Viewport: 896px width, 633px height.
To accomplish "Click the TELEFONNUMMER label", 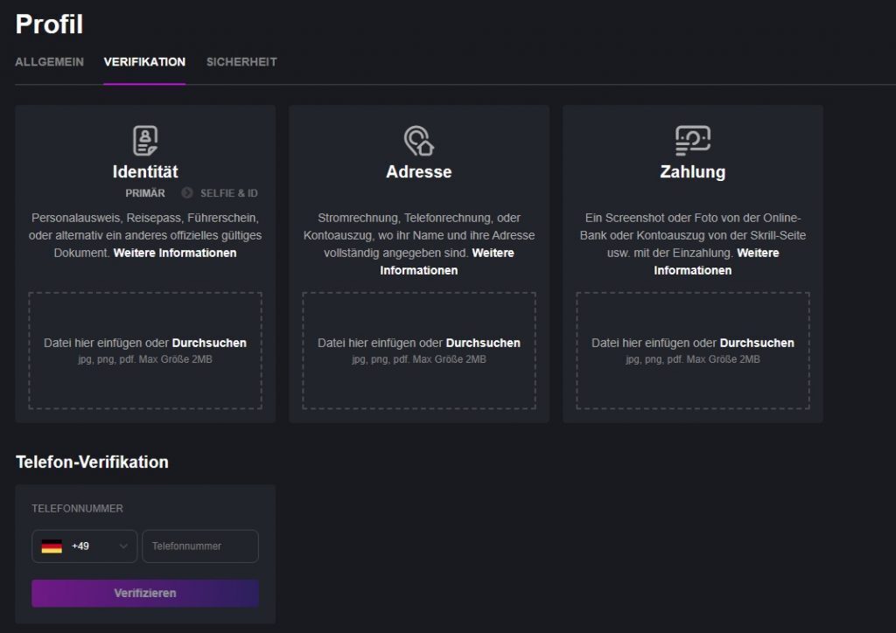I will click(x=77, y=509).
